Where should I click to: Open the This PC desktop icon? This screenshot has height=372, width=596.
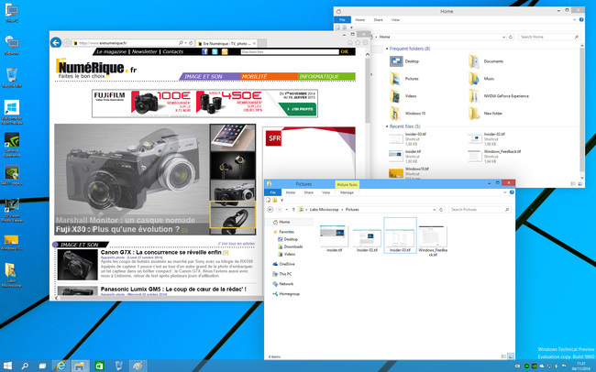tap(12, 13)
